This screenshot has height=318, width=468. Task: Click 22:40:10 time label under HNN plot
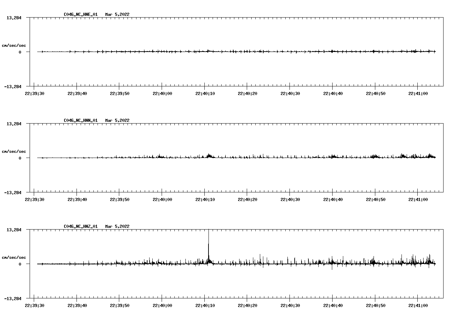click(x=205, y=199)
